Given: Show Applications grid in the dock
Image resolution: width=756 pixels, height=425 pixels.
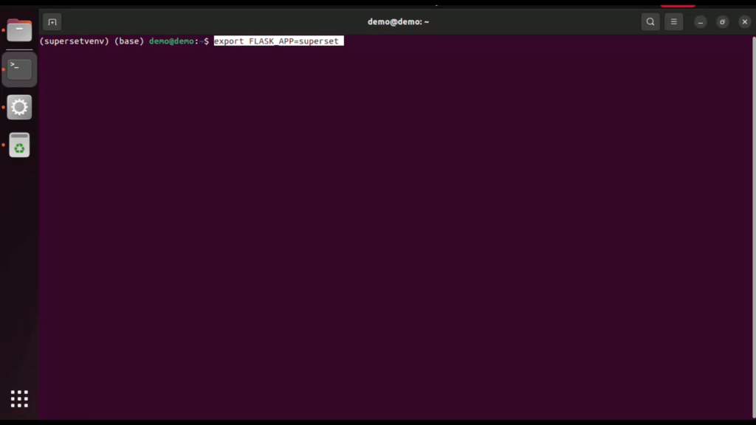Looking at the screenshot, I should [19, 398].
